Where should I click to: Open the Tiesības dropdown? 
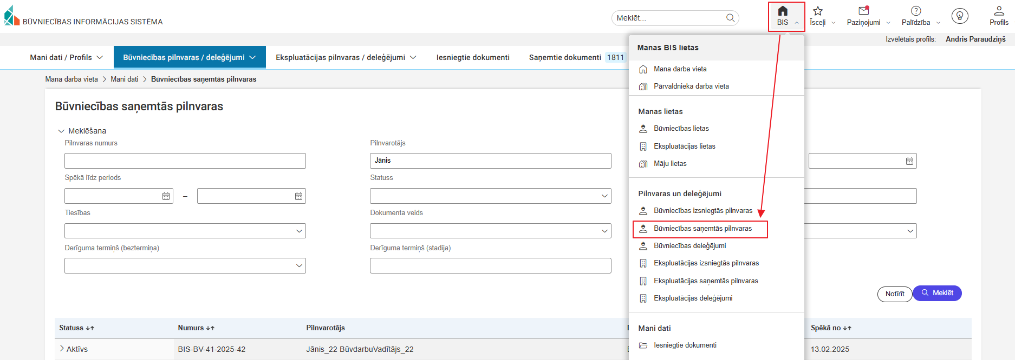click(x=299, y=231)
